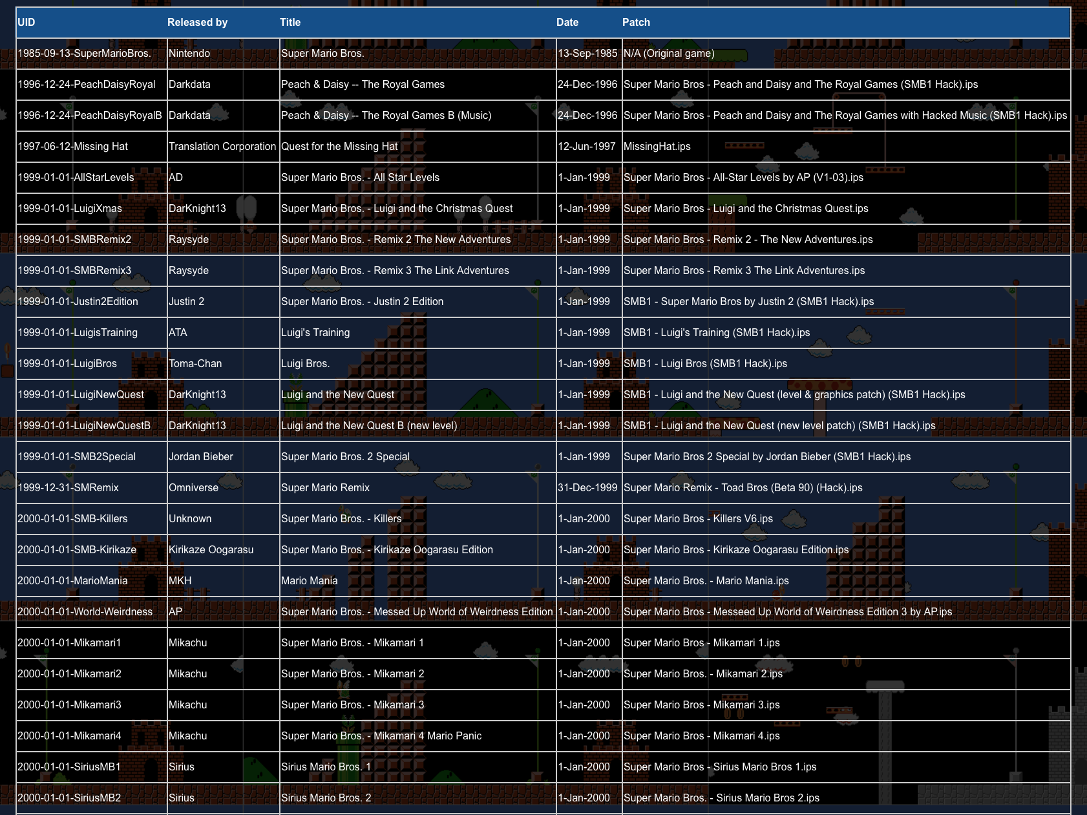Click the Date column header
This screenshot has width=1087, height=815.
(588, 23)
